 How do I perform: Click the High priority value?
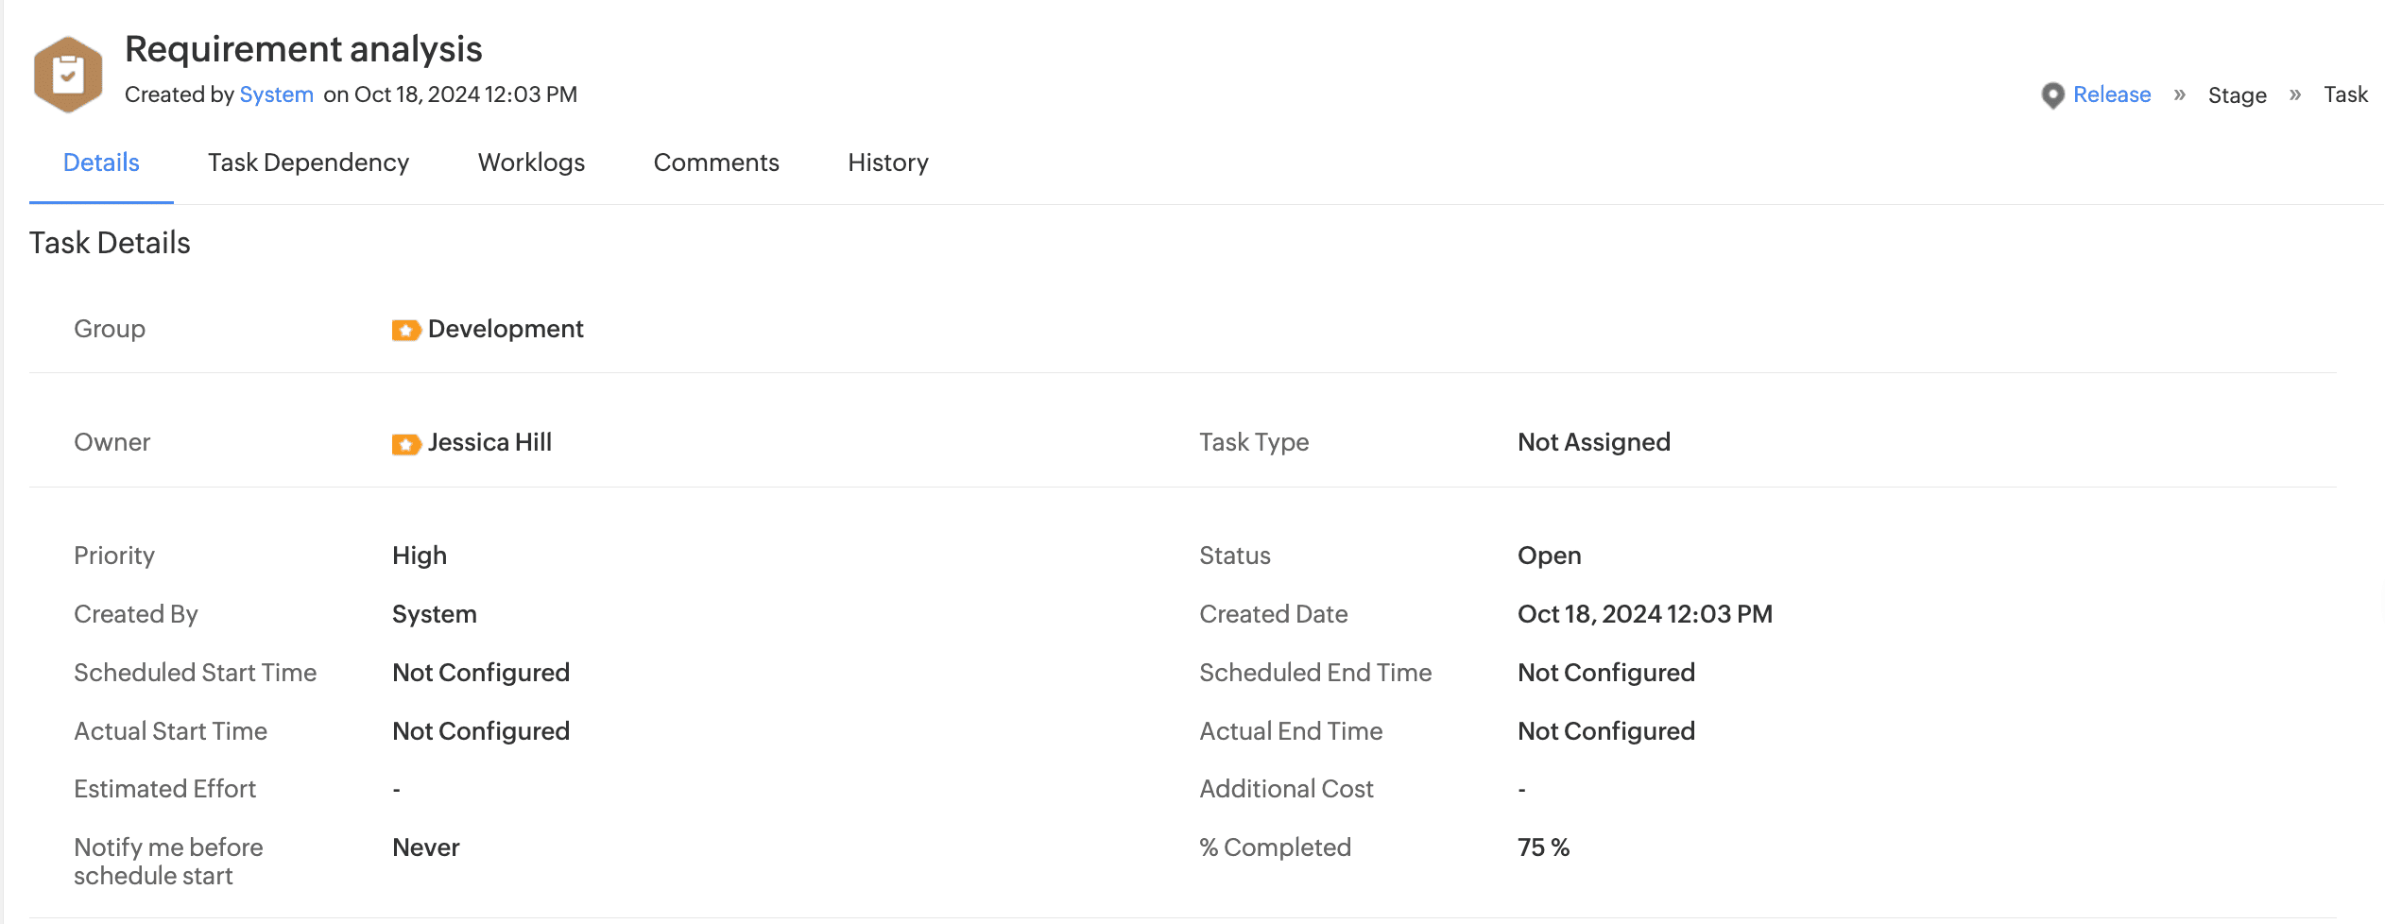[420, 556]
